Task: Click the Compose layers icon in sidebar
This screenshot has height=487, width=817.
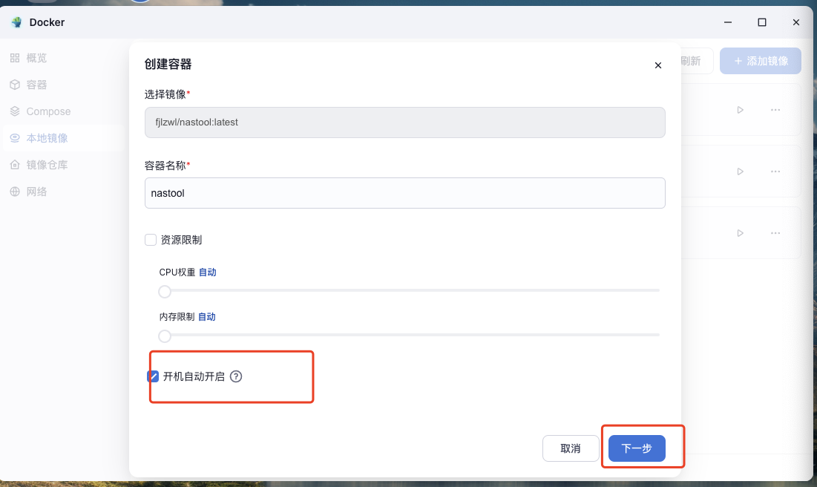Action: click(15, 111)
